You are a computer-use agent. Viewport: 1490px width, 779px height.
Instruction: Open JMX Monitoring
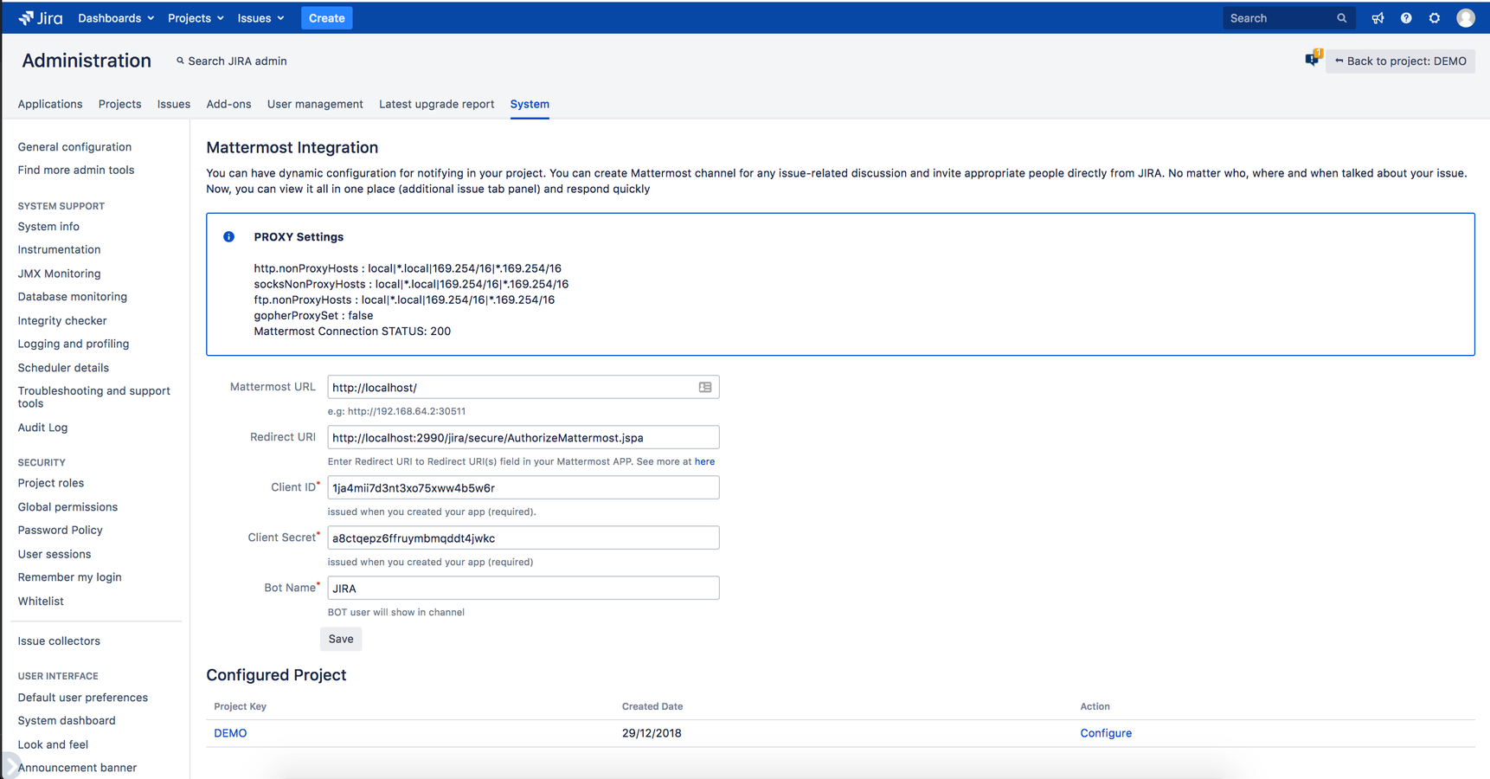(59, 274)
